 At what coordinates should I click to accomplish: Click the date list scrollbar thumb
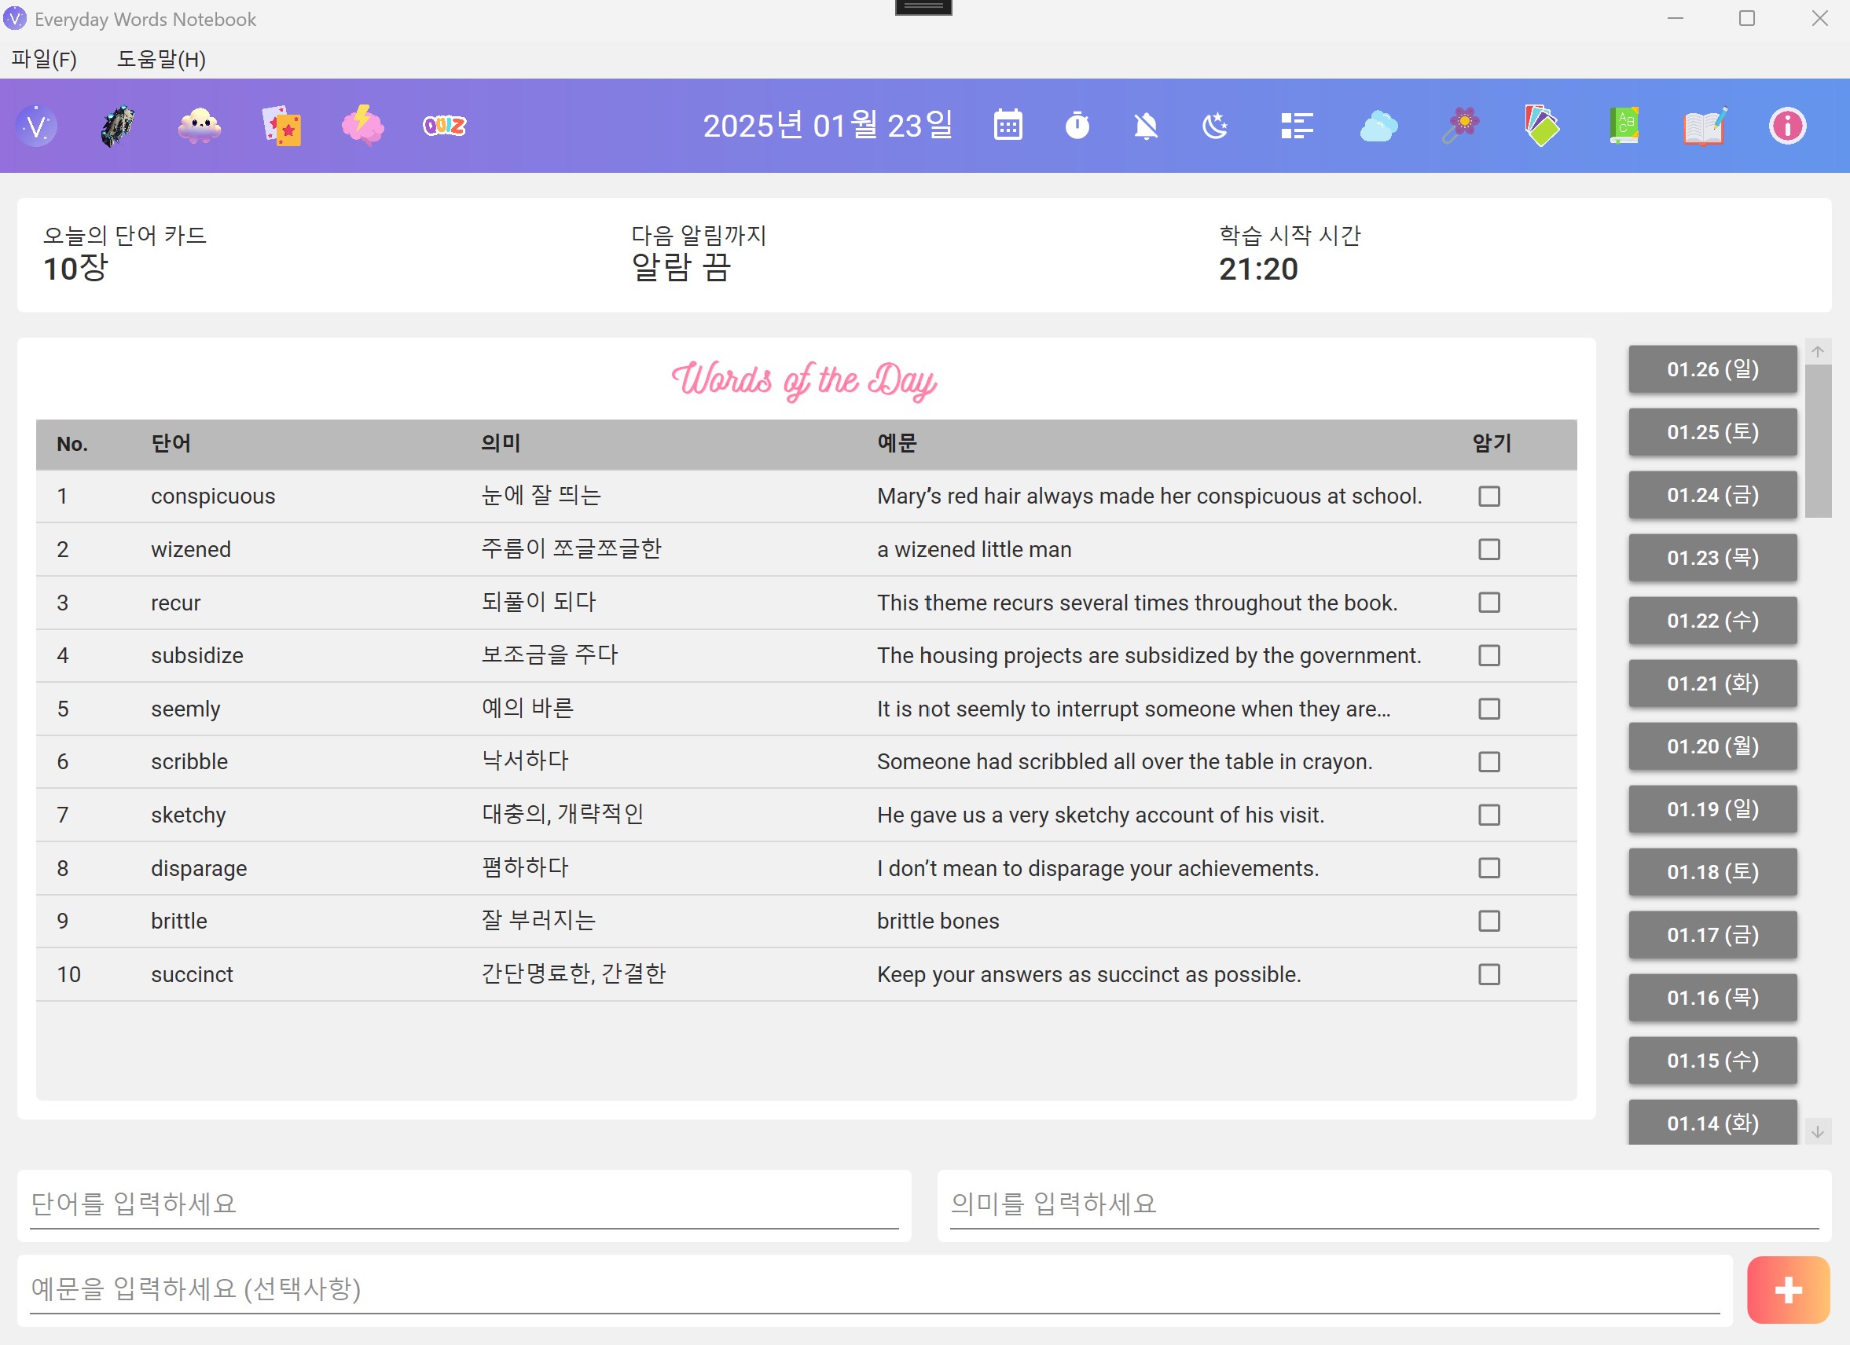click(1817, 441)
